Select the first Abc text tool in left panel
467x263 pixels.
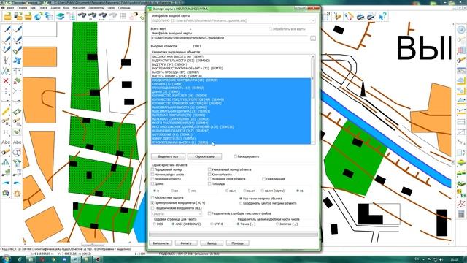pos(6,142)
